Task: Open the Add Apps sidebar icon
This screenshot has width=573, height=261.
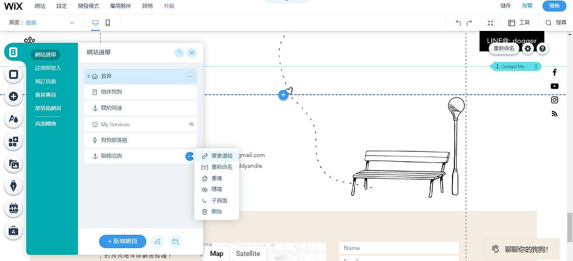Action: [x=13, y=141]
